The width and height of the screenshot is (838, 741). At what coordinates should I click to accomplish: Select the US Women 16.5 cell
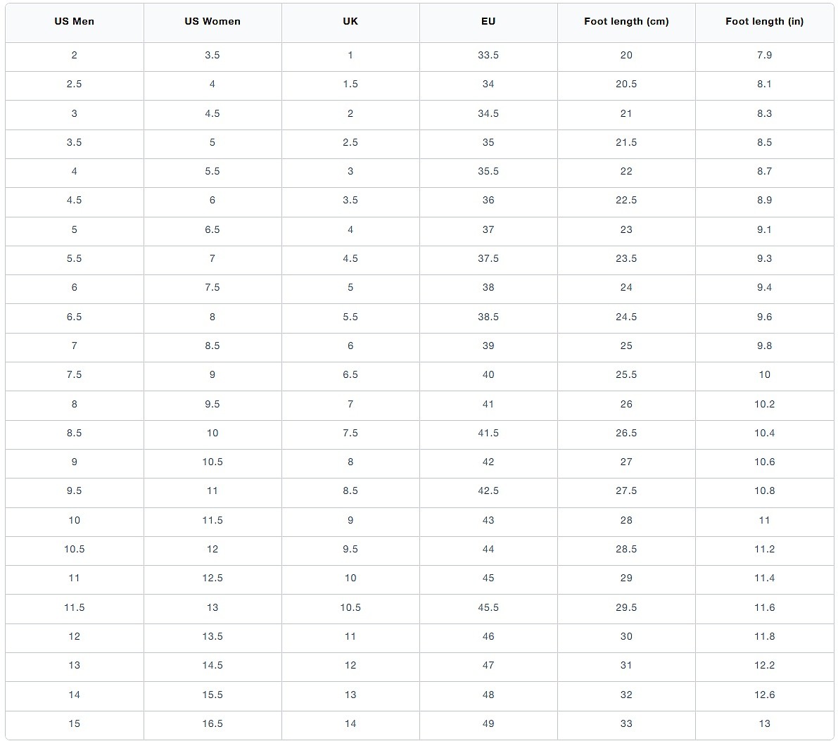point(212,724)
